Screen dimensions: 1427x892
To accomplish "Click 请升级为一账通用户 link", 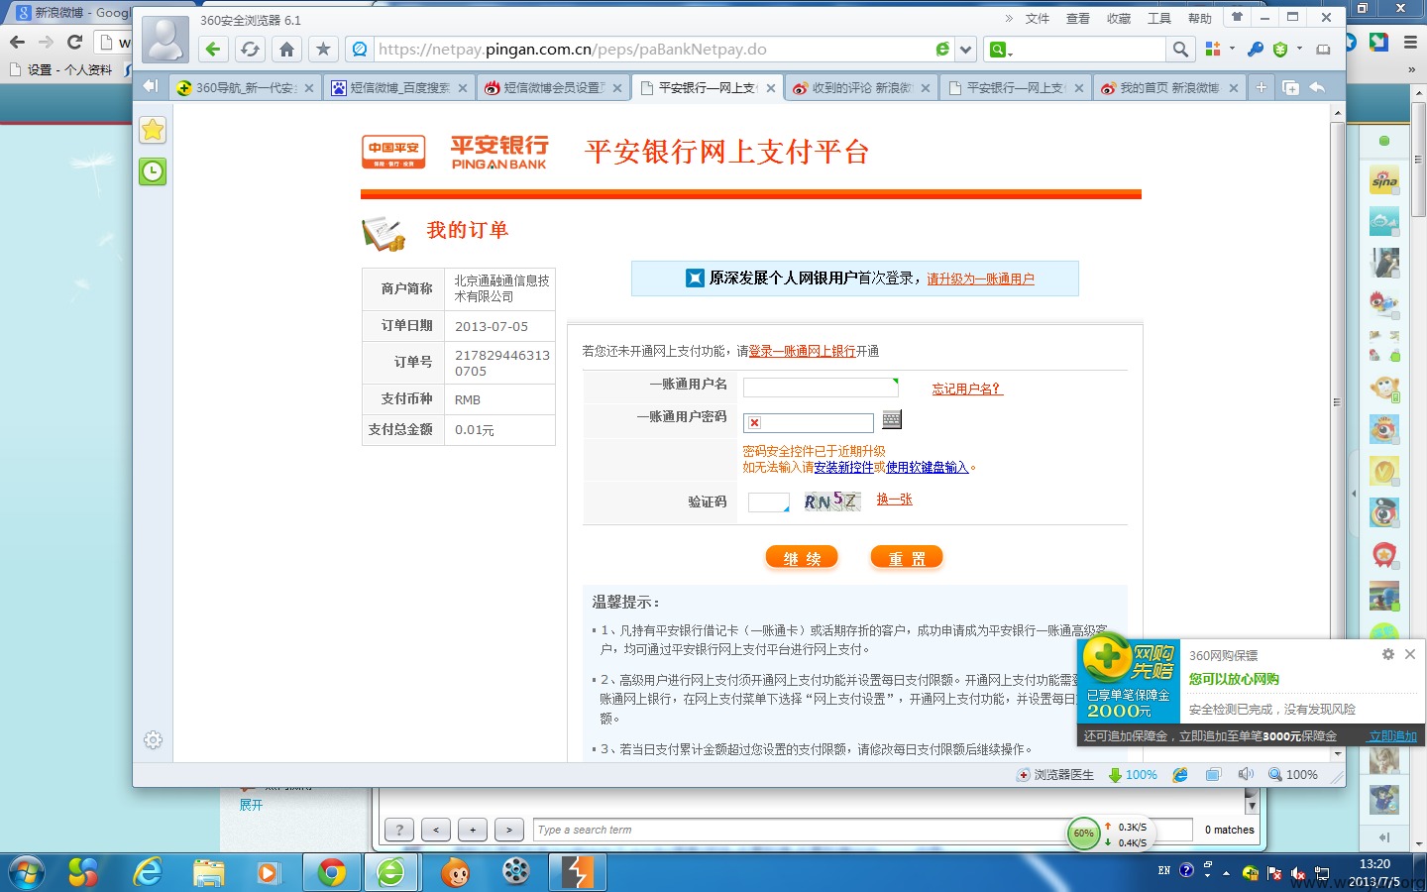I will coord(980,279).
